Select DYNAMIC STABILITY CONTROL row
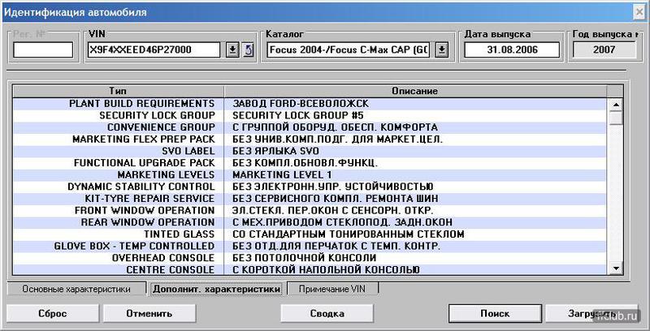The width and height of the screenshot is (650, 331). pos(310,187)
